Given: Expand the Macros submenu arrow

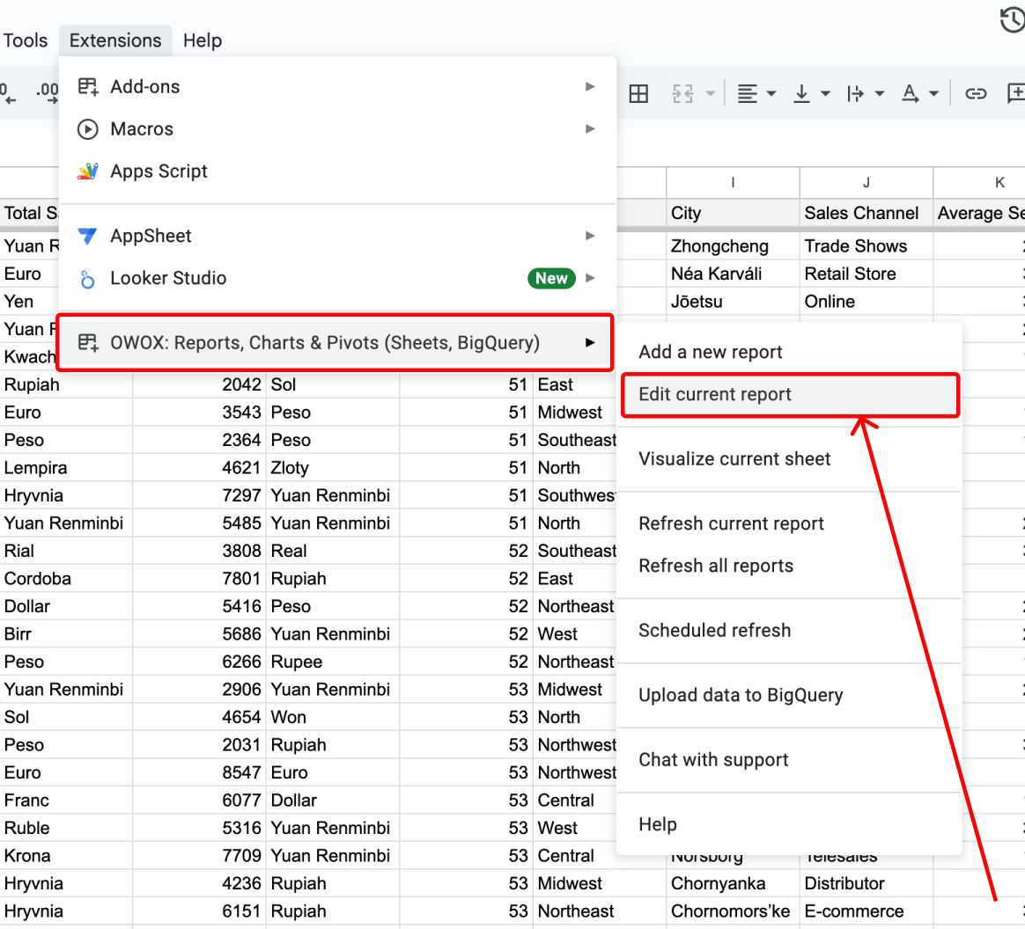Looking at the screenshot, I should (590, 129).
